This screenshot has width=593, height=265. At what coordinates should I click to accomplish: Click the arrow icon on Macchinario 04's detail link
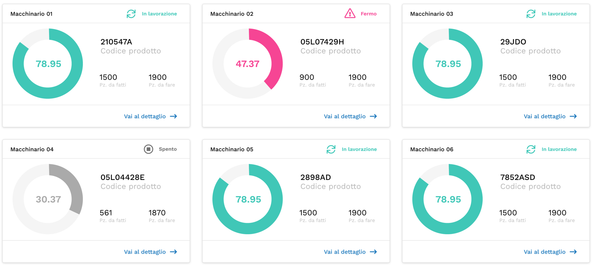point(174,252)
